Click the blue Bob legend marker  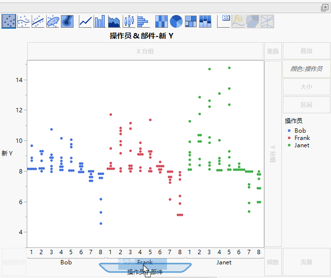289,131
